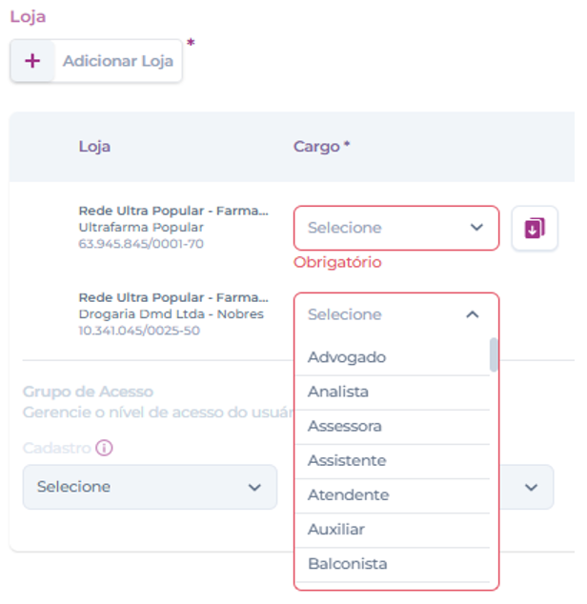Screen dimensions: 587x604
Task: Click the Cargo column header
Action: click(321, 147)
